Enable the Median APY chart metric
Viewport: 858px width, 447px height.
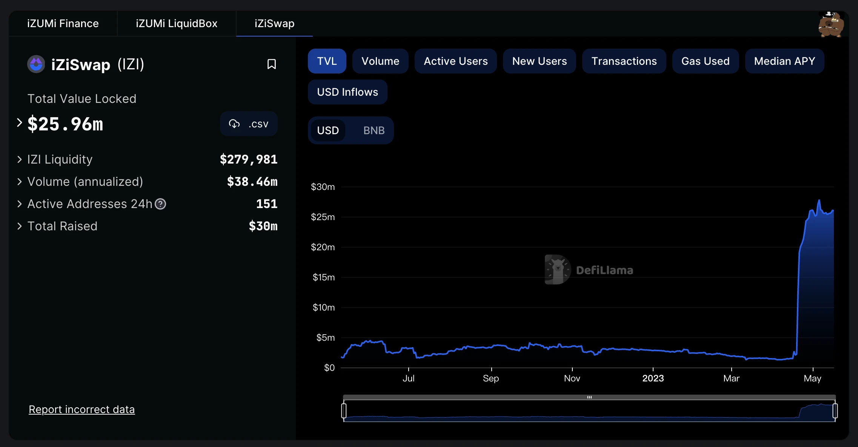click(x=784, y=61)
